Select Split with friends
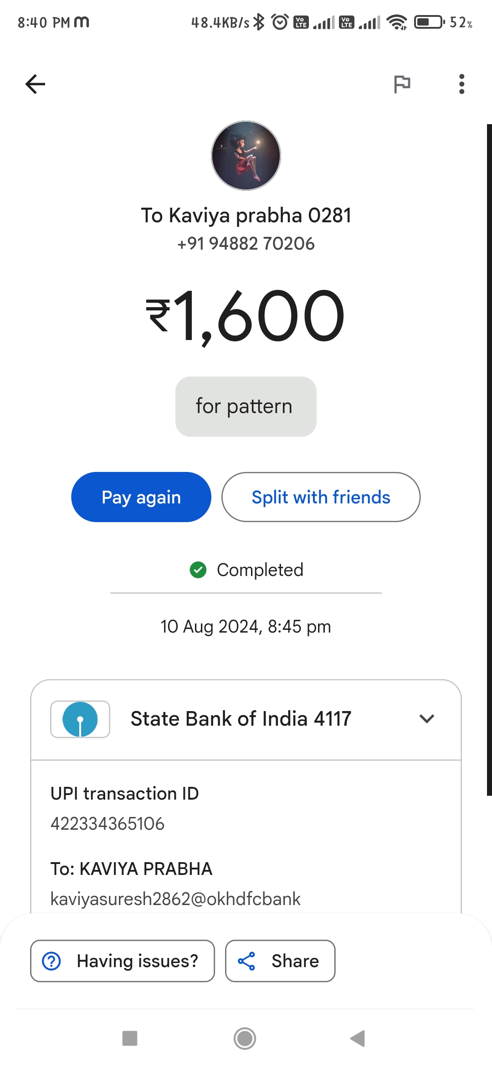Viewport: 492px width, 1068px height. click(321, 497)
